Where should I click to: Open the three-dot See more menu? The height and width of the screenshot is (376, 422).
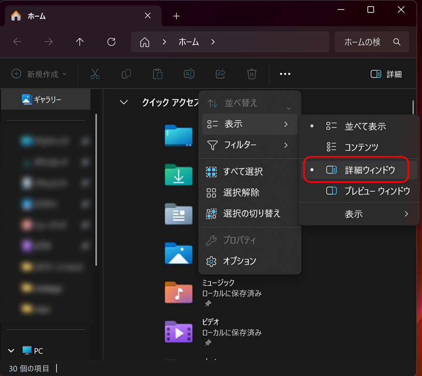point(285,74)
